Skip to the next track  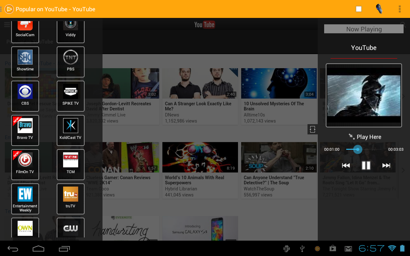[x=386, y=165]
